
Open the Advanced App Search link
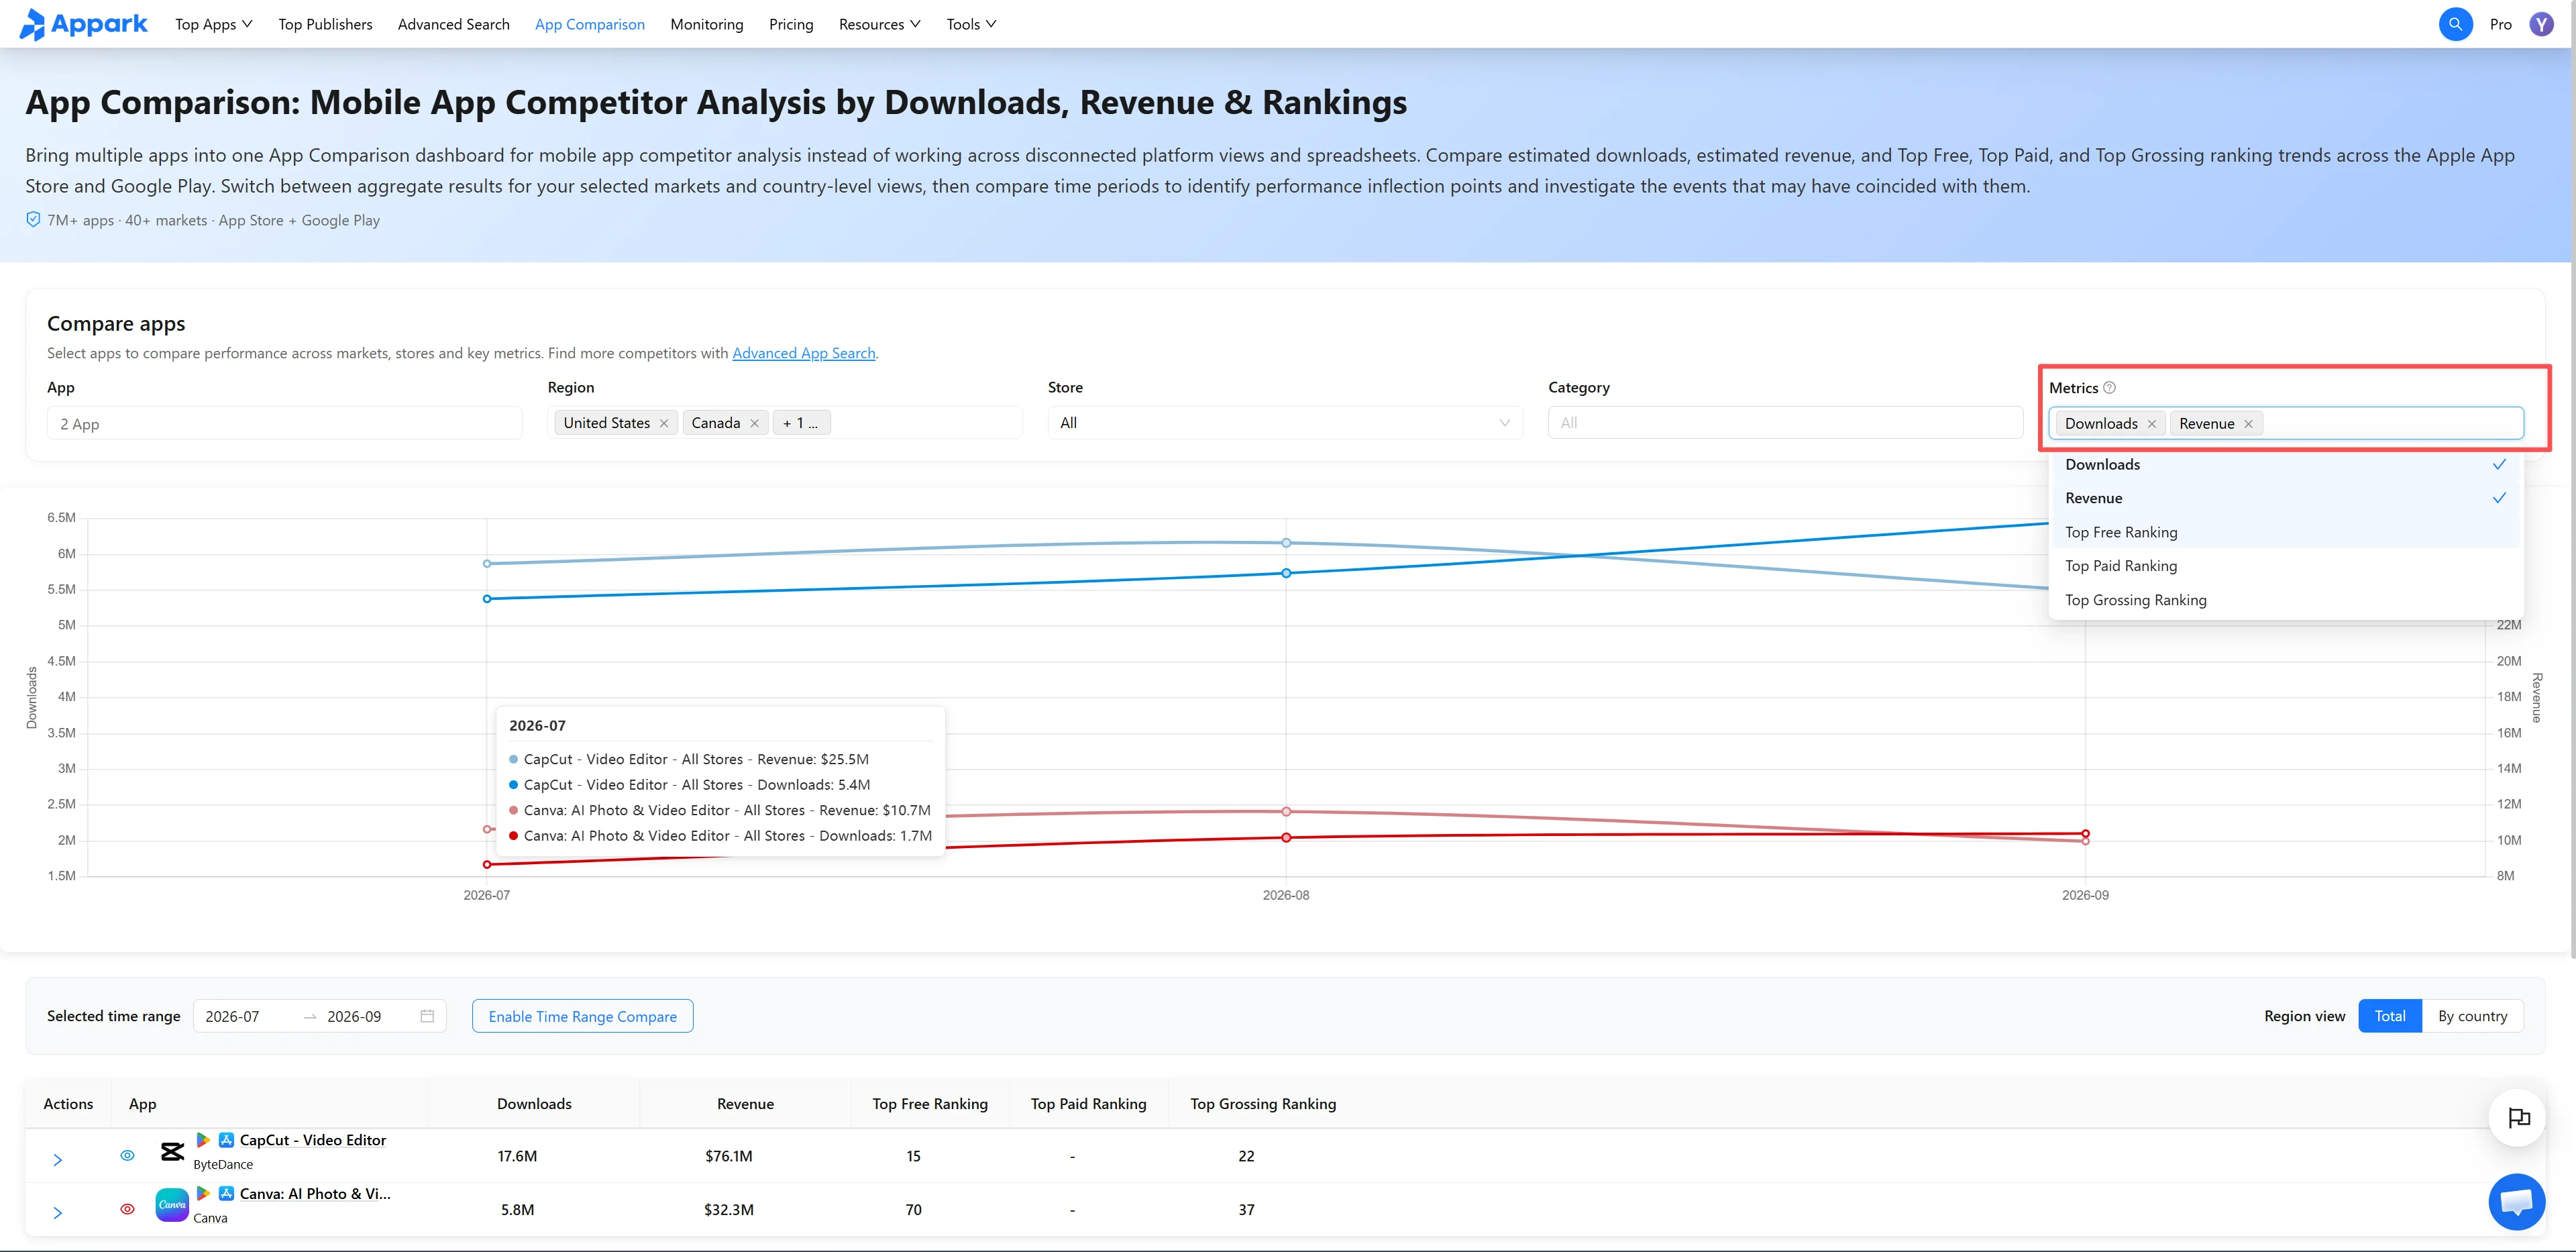(803, 353)
